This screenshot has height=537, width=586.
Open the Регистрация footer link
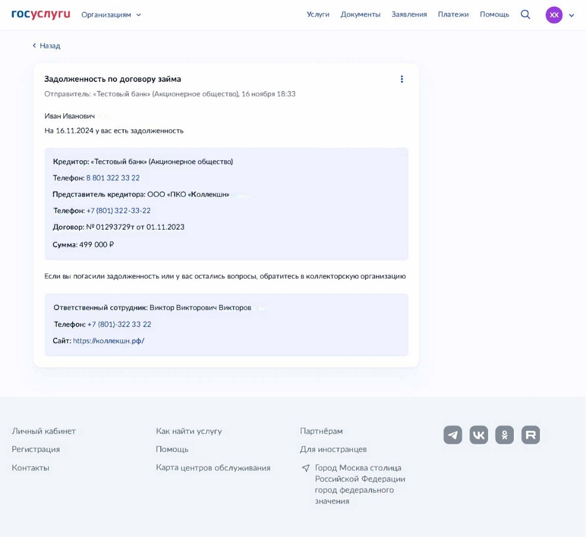click(x=36, y=449)
